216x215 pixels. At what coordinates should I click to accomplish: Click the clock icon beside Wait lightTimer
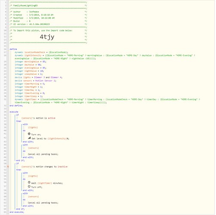click(x=29, y=183)
